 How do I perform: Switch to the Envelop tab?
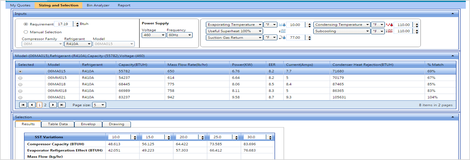click(x=88, y=124)
